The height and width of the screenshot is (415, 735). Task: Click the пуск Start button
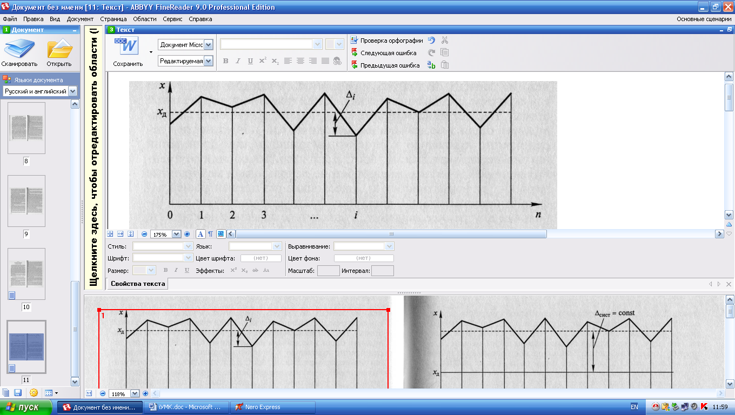tap(26, 407)
